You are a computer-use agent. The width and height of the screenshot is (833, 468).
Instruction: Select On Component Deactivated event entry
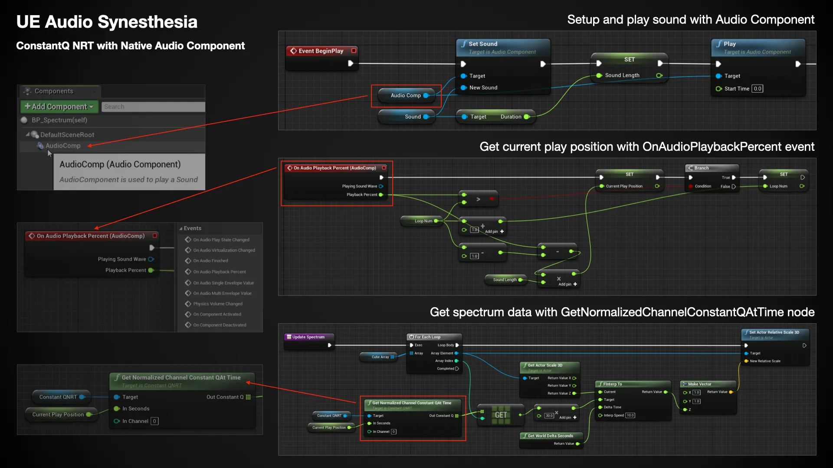pos(220,325)
